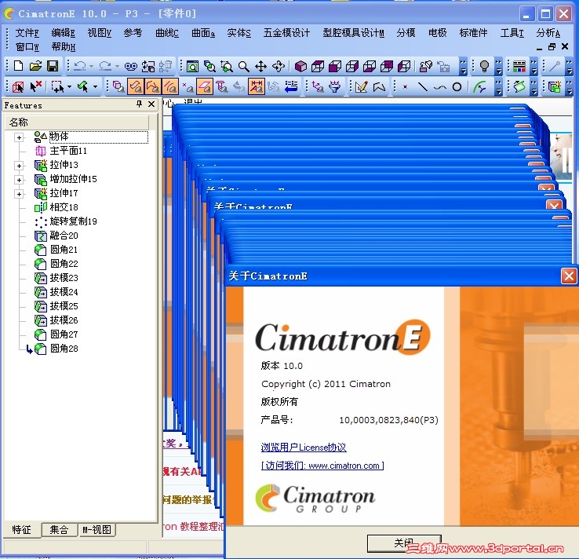Switch to the 集合 tab
This screenshot has width=579, height=559.
[59, 530]
